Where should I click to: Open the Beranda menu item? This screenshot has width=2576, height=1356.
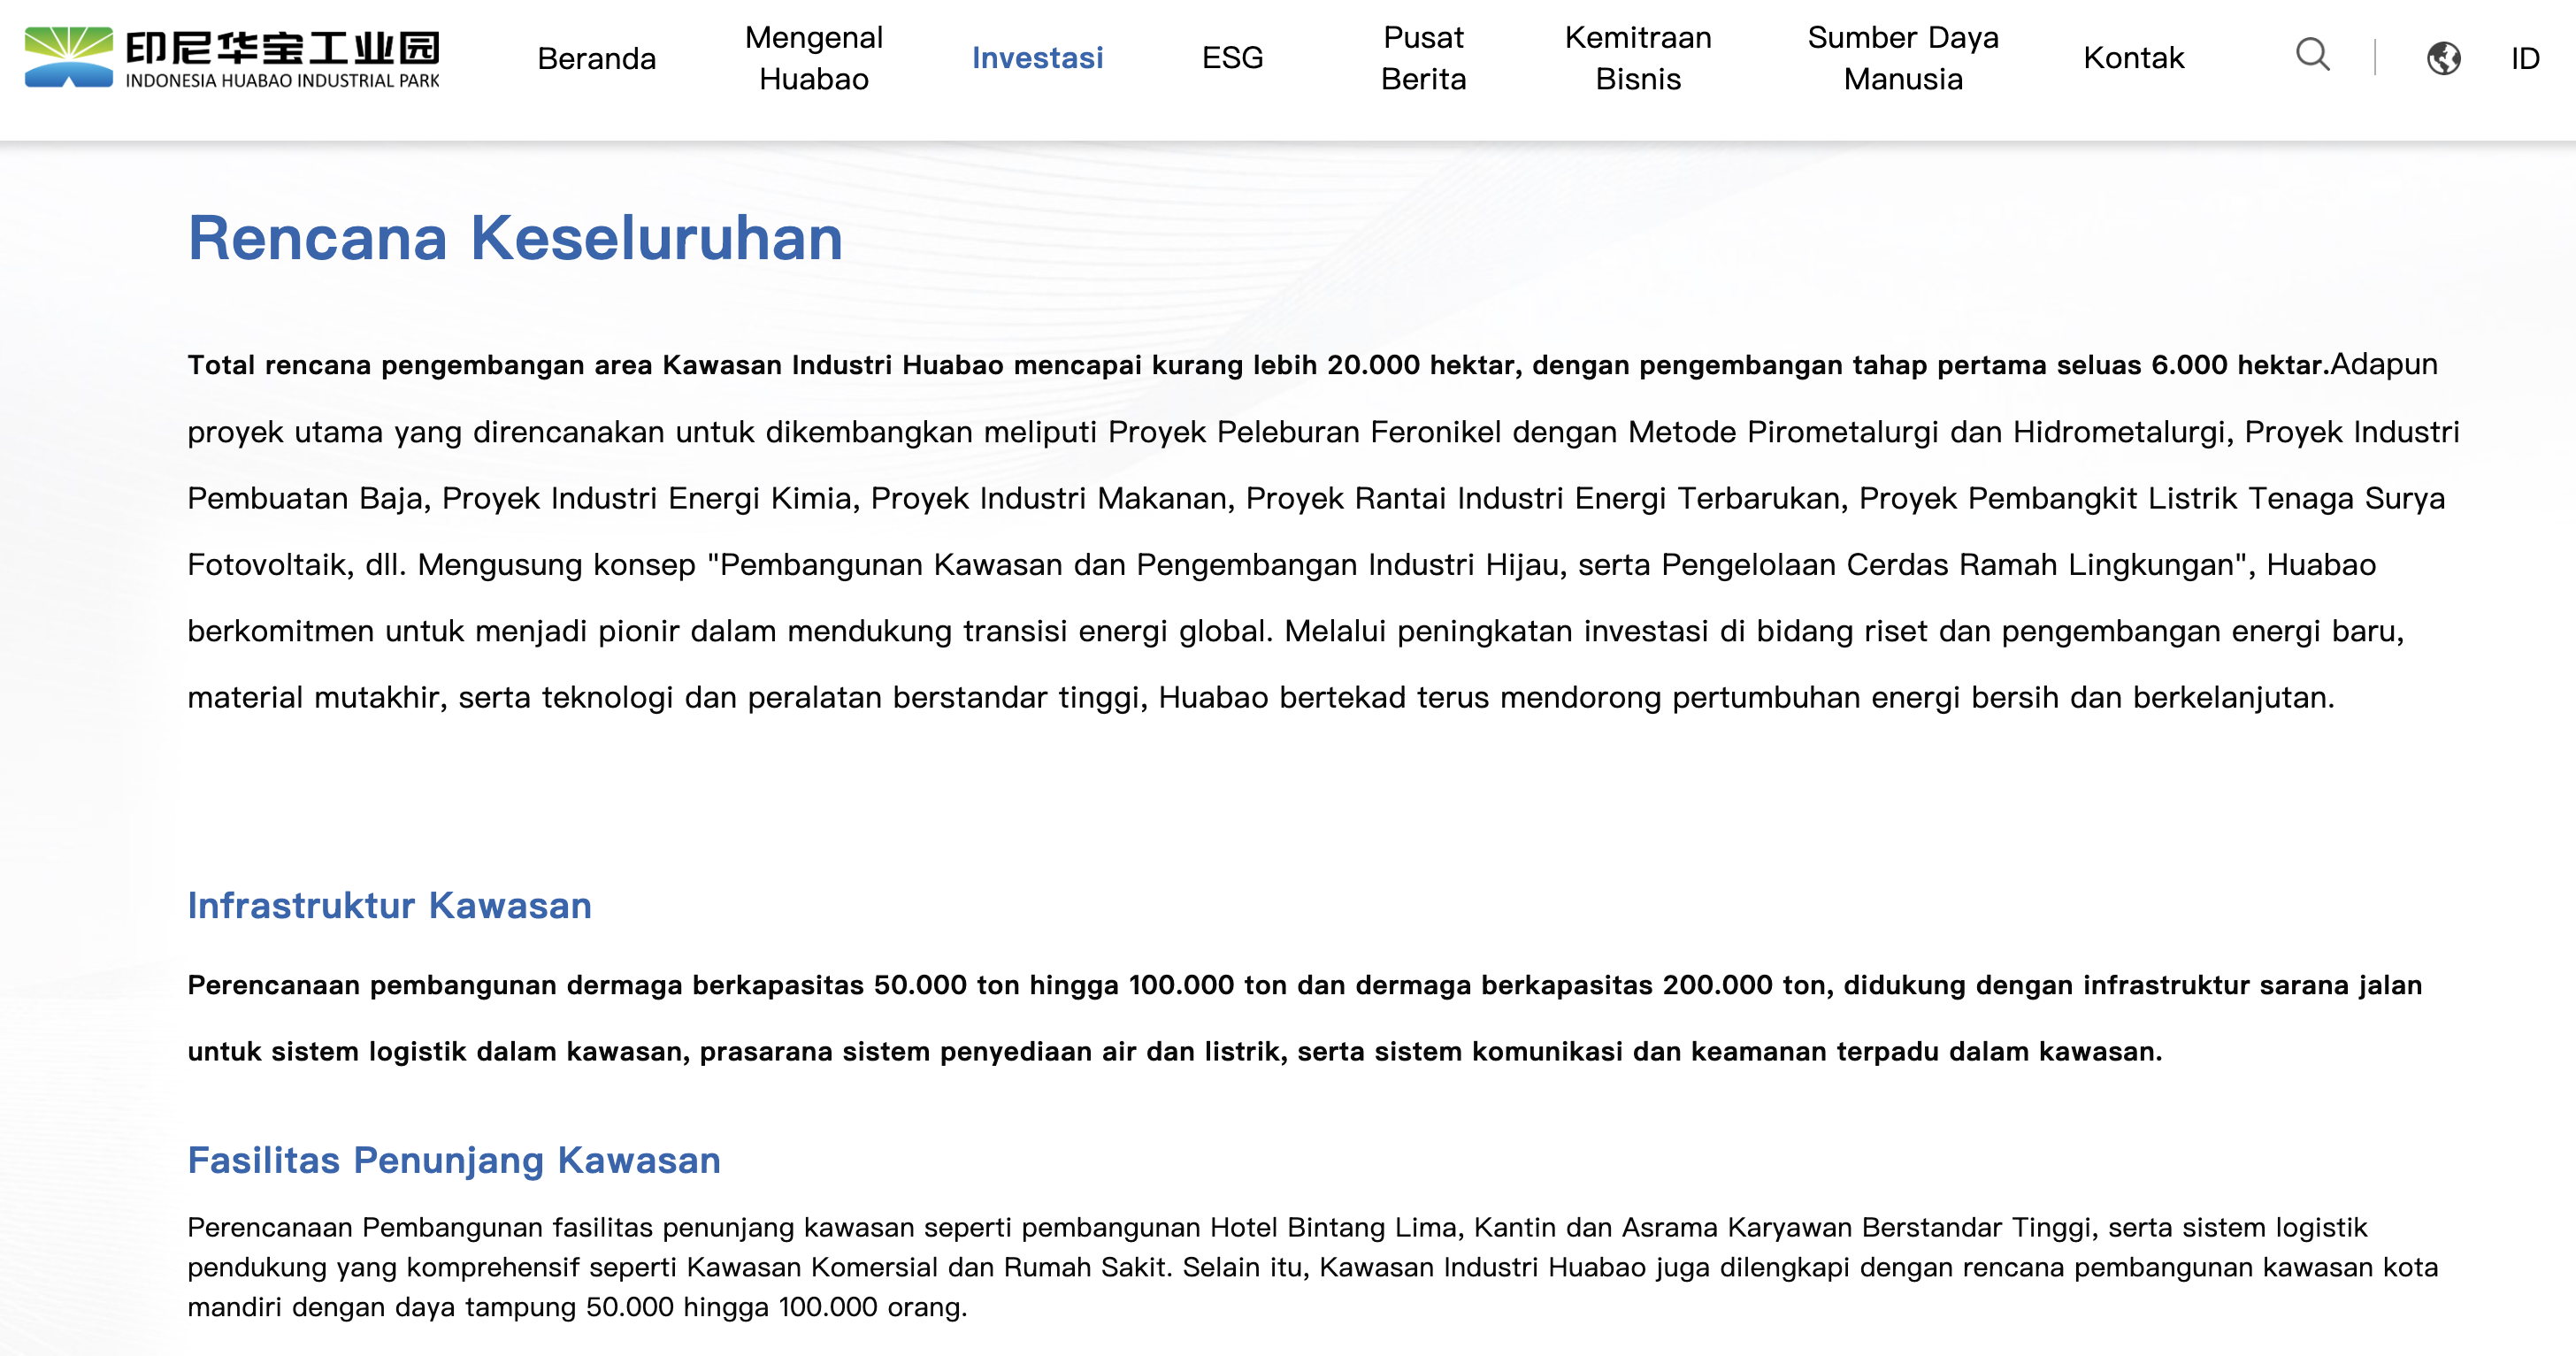tap(596, 58)
